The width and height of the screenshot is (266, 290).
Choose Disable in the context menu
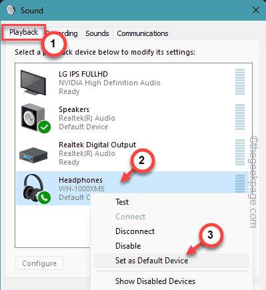pyautogui.click(x=128, y=246)
